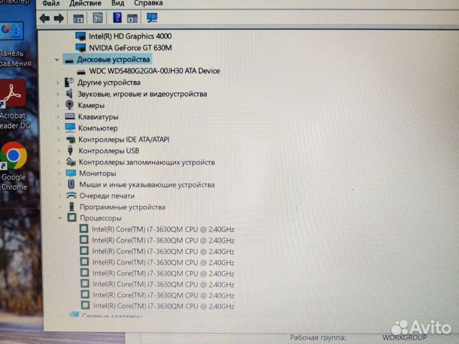
Task: Select the Контроллеры USB category label
Action: coord(109,151)
